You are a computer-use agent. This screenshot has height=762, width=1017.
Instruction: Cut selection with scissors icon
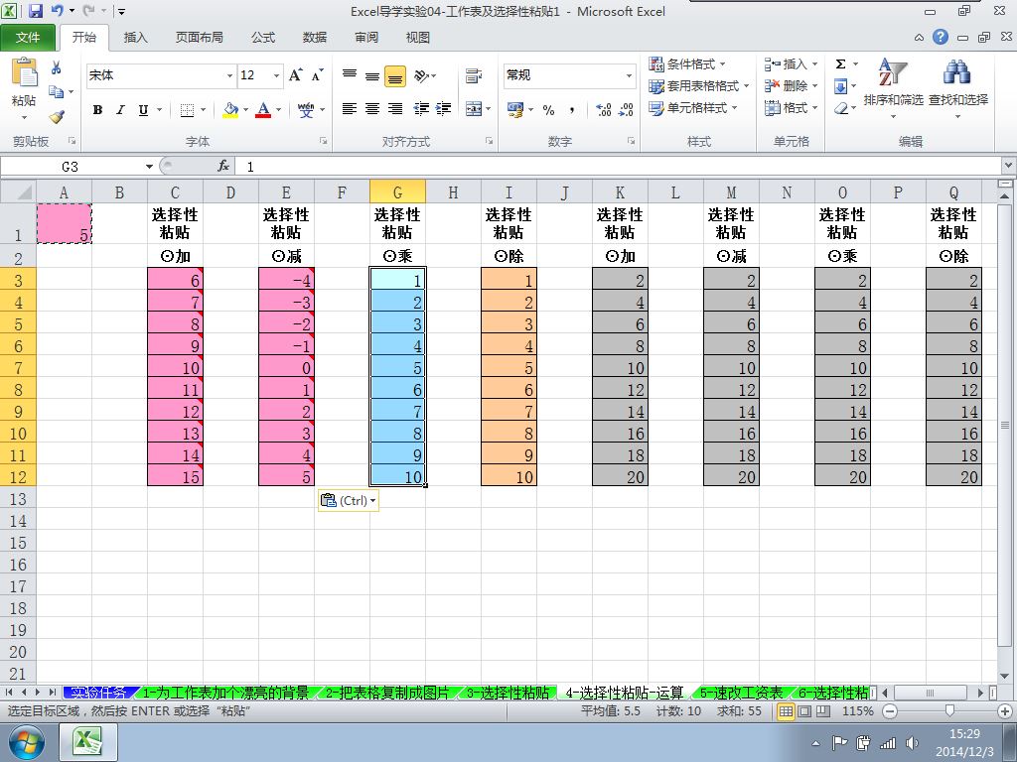click(x=57, y=68)
